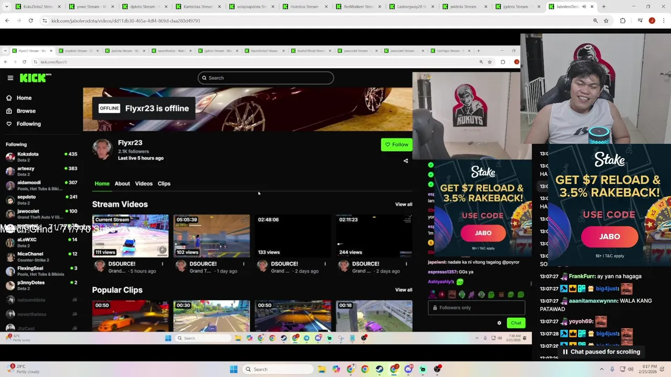Open the Kick hamburger sidebar menu
This screenshot has height=377, width=671.
10,78
